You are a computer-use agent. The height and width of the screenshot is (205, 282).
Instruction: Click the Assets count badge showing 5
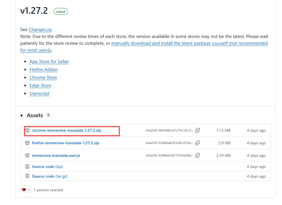[x=48, y=115]
